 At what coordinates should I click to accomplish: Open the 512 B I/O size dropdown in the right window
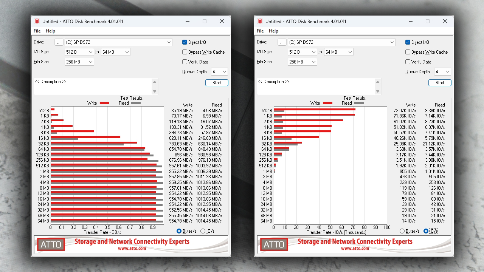click(302, 52)
